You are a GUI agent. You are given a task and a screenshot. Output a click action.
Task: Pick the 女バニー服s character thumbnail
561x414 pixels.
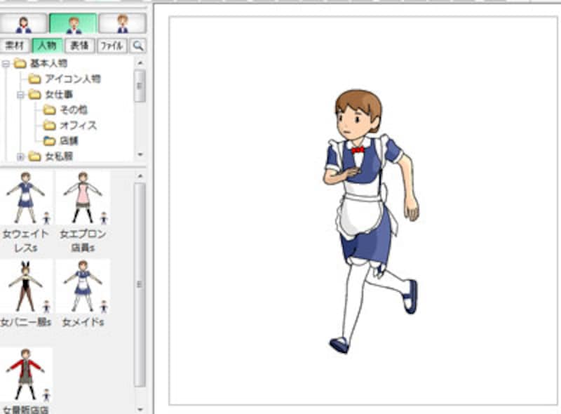(25, 286)
